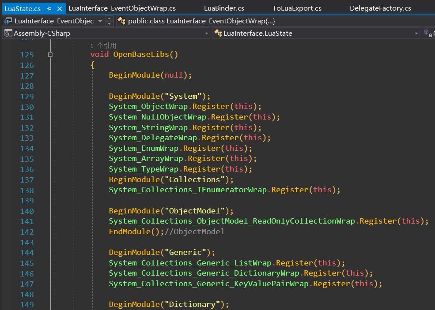Click System_TypeWrap on line 136
This screenshot has height=310, width=435.
click(x=144, y=169)
